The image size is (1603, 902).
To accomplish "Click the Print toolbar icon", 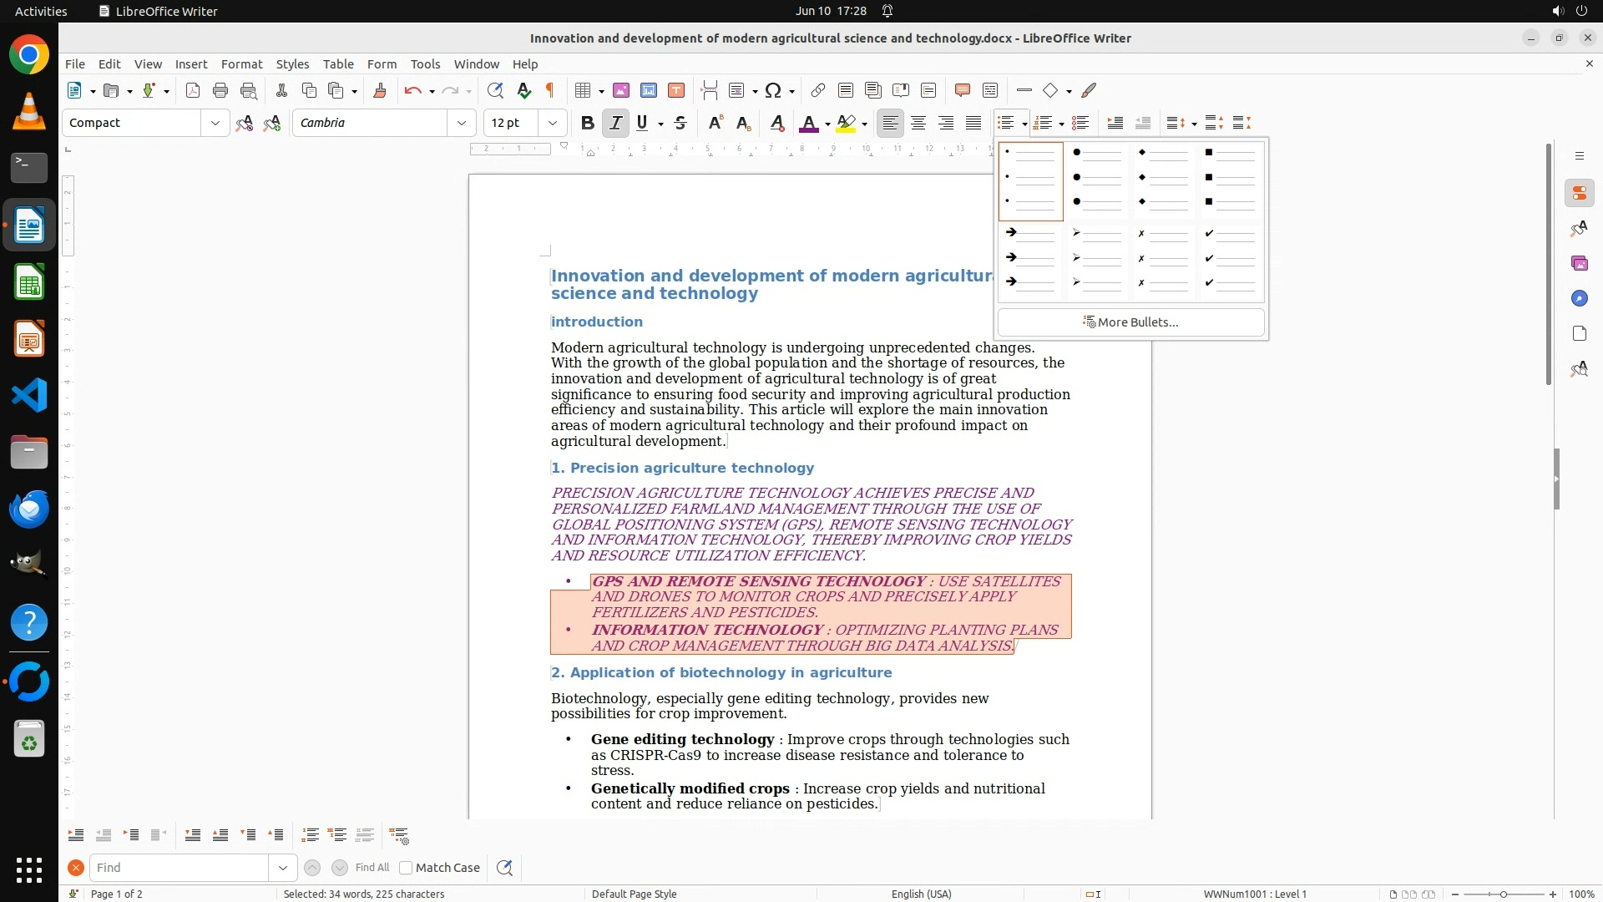I will point(220,90).
